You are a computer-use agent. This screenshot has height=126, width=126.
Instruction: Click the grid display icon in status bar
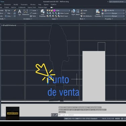click(122, 119)
